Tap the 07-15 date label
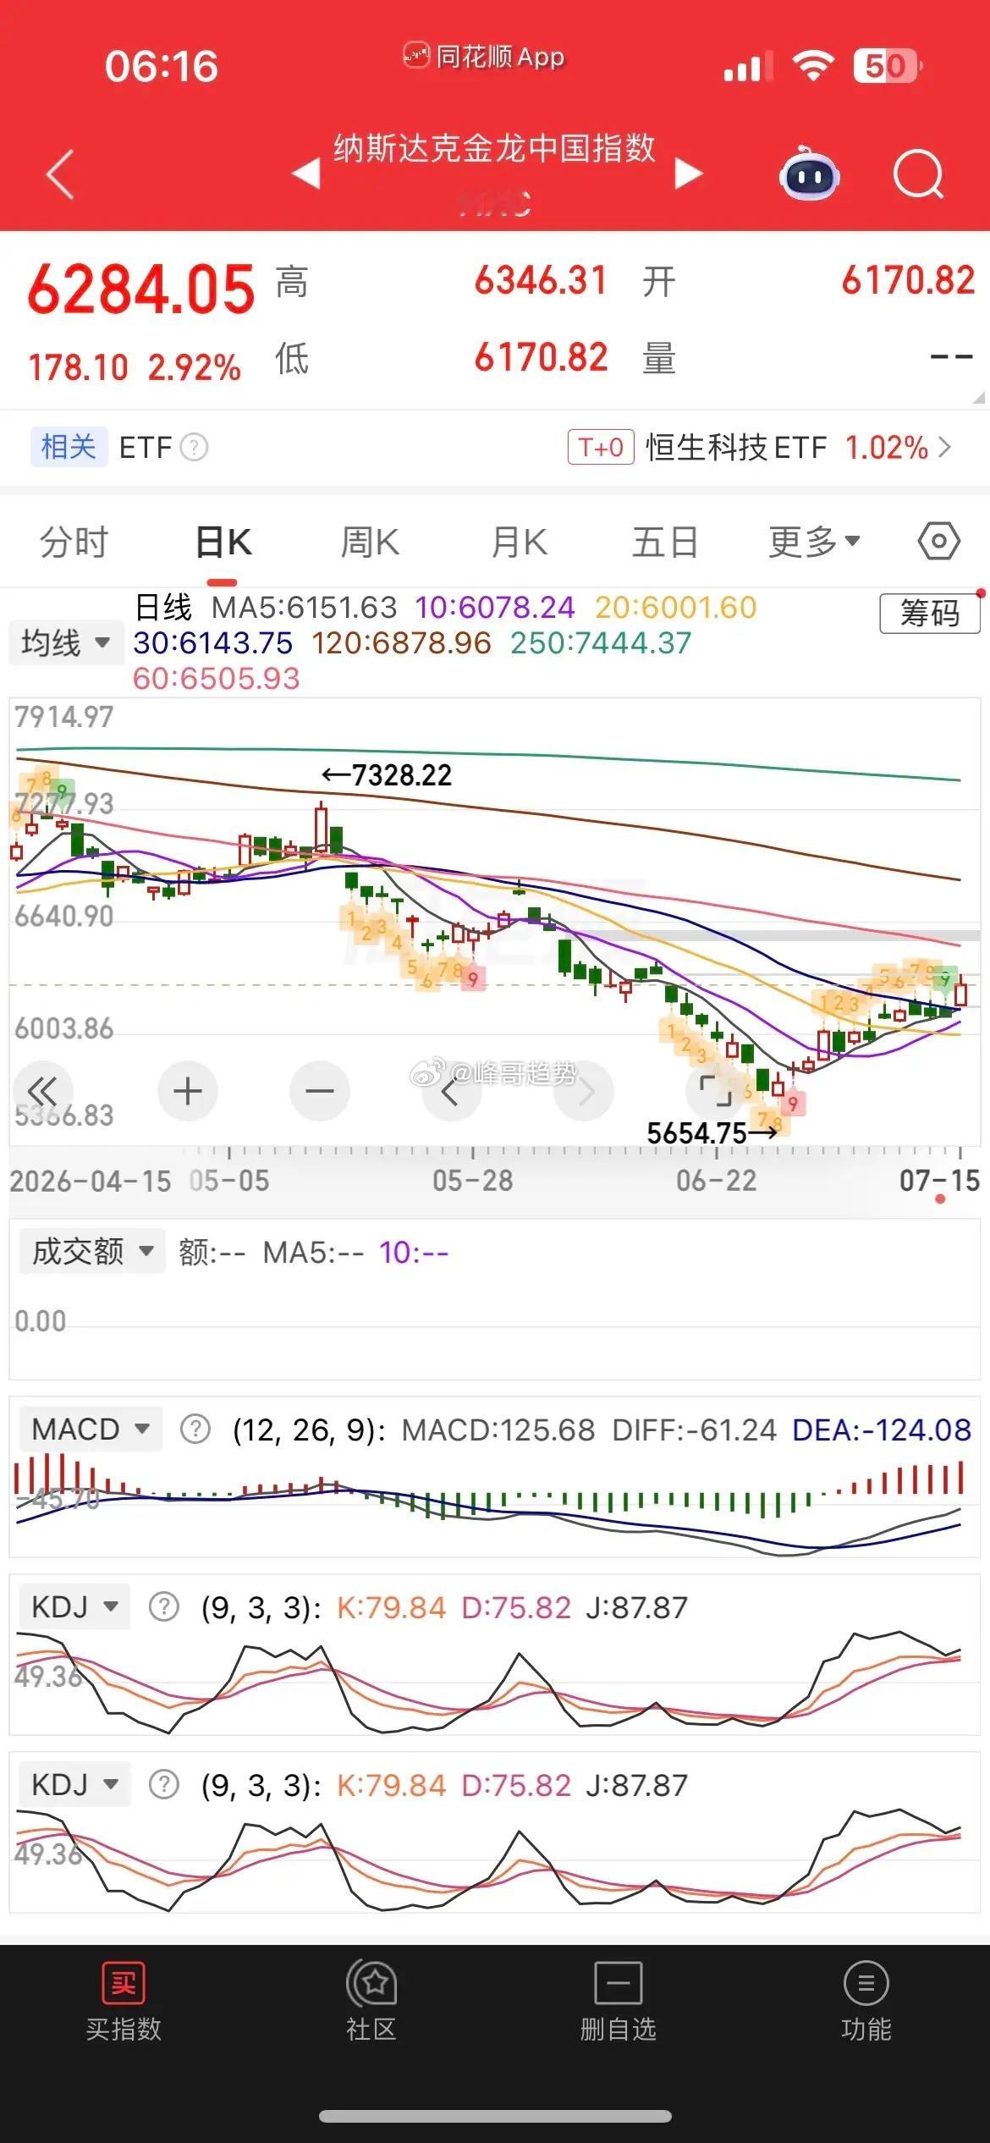 pos(939,1181)
